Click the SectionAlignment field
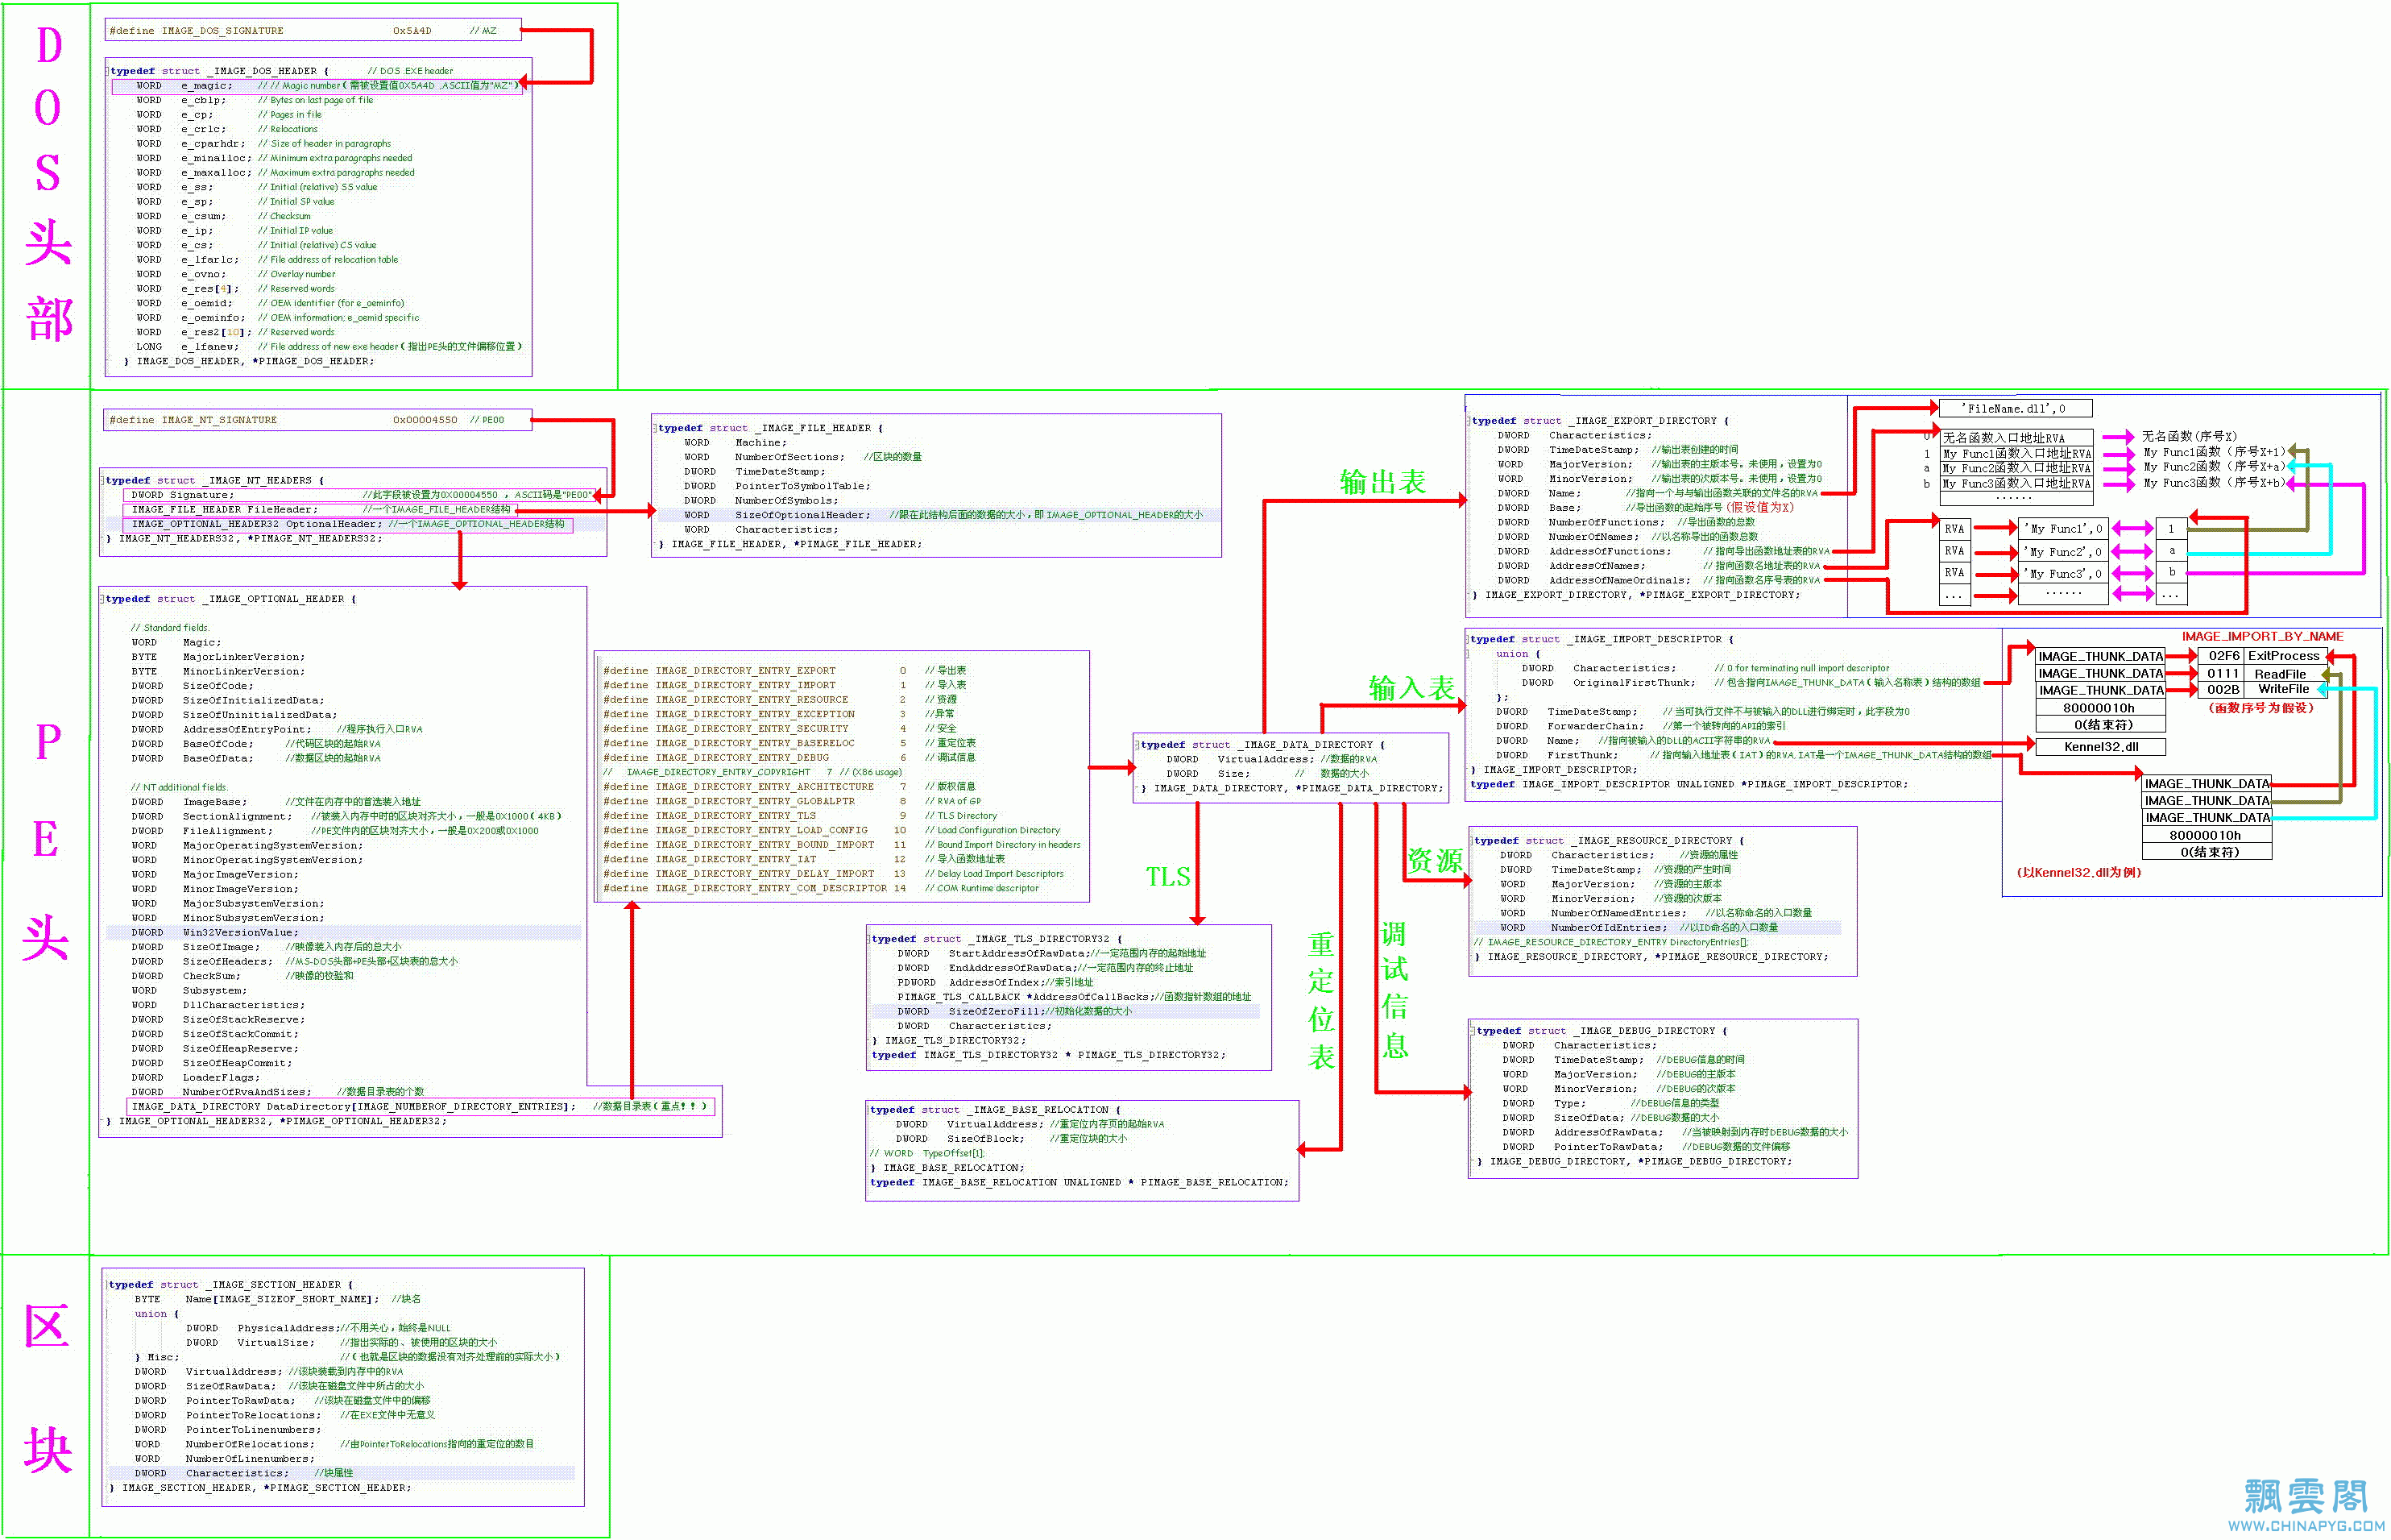The width and height of the screenshot is (2391, 1540). [346, 817]
